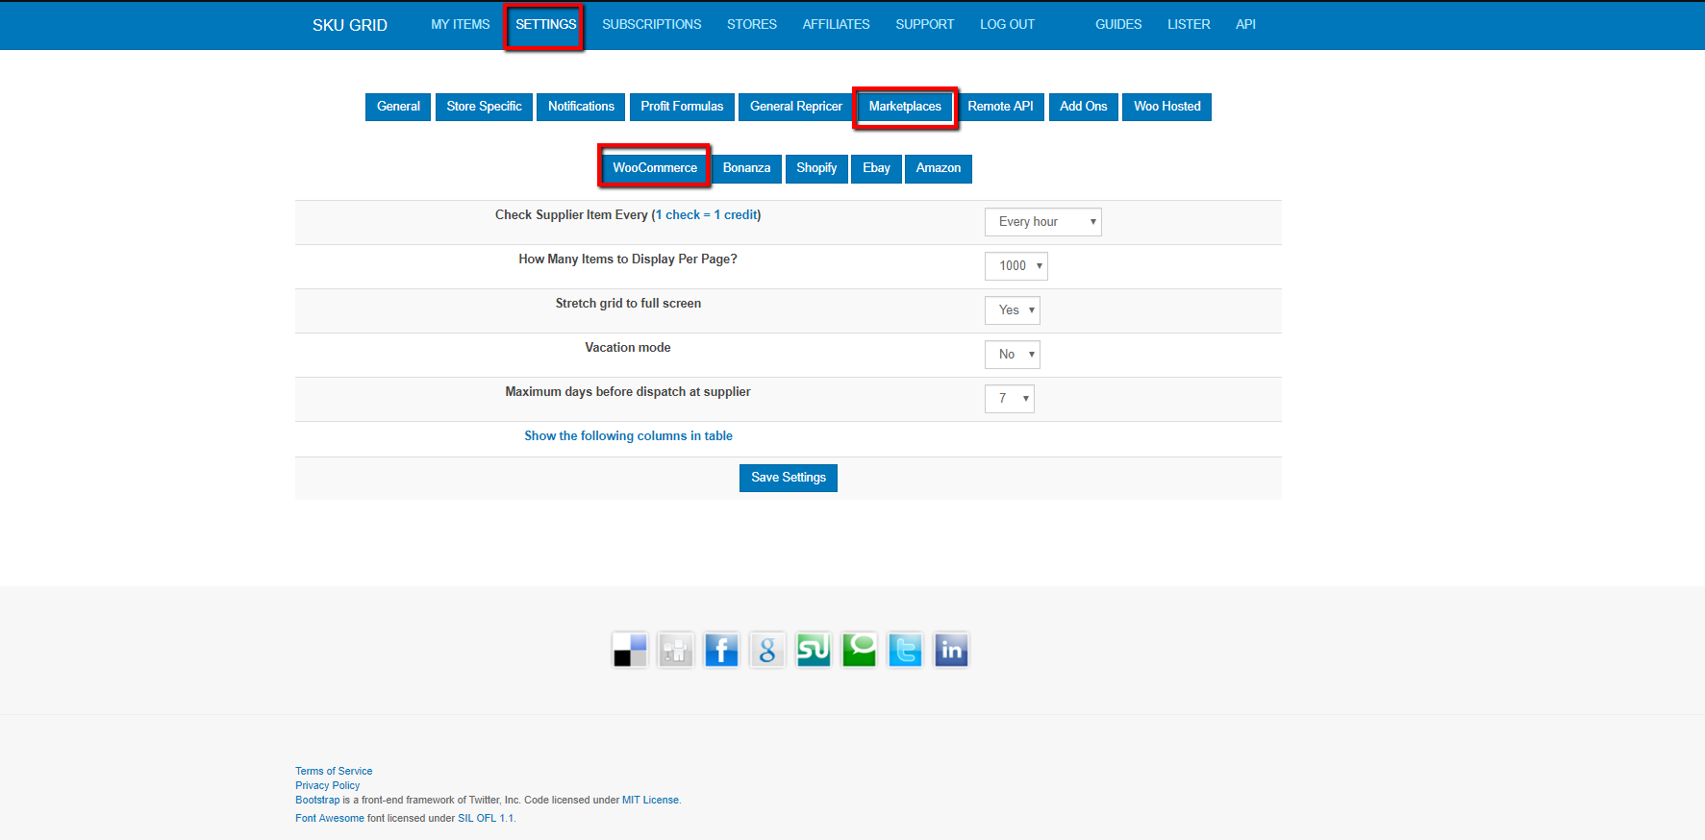Switch to the Store Specific tab
Viewport: 1705px width, 840px height.
point(484,107)
